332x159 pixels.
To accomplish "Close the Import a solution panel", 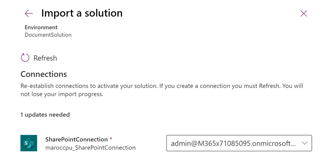I will click(303, 13).
